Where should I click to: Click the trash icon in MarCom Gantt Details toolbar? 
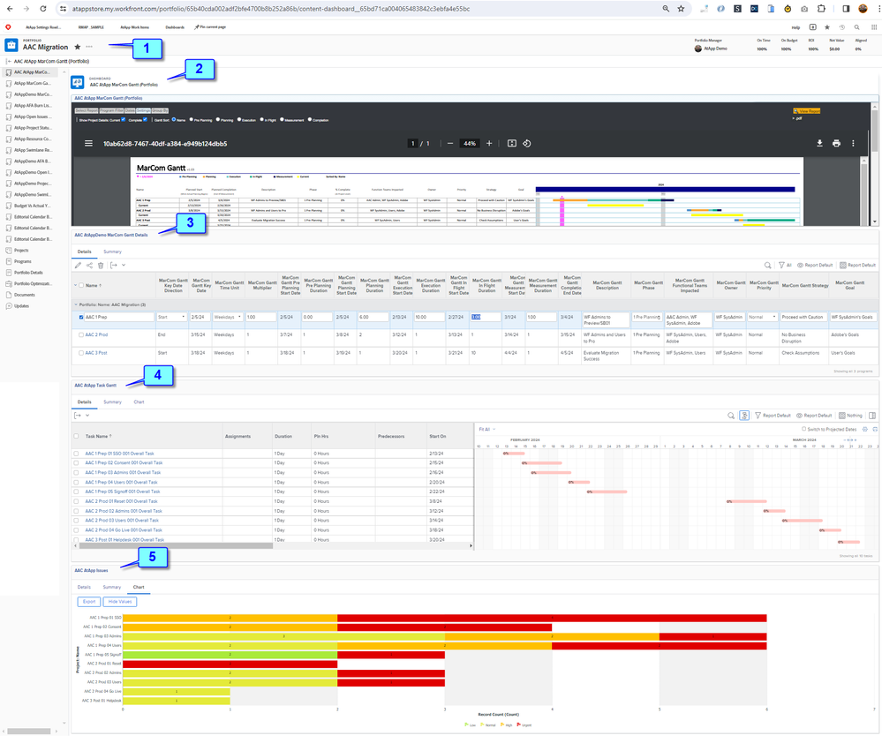pyautogui.click(x=101, y=265)
